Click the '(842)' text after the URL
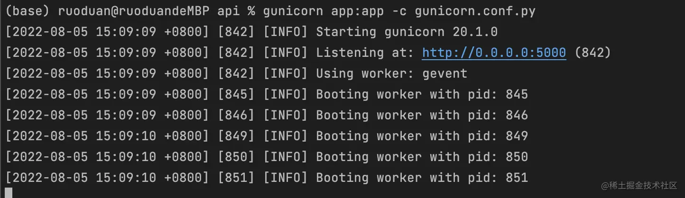The width and height of the screenshot is (685, 198). [x=592, y=53]
